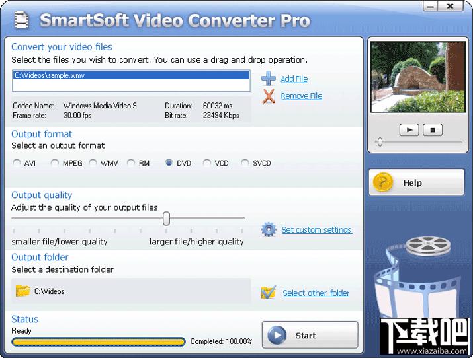Click the yellow conversion progress bar
The width and height of the screenshot is (473, 358).
99,341
